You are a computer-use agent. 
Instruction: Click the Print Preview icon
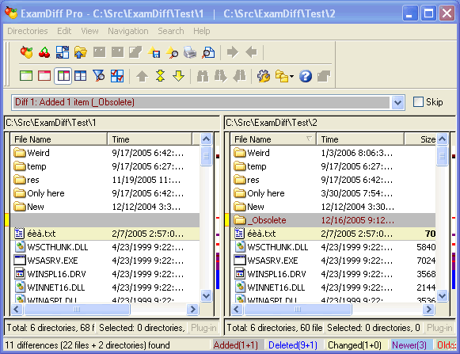pos(208,52)
